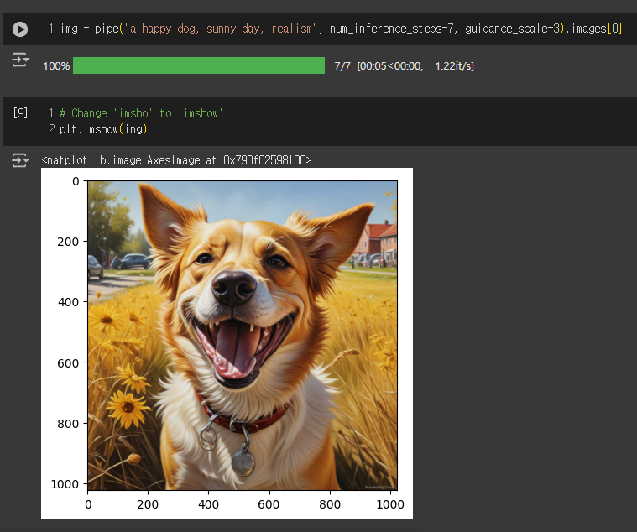Click the x-axis tick label '400'
This screenshot has width=637, height=532.
coord(208,504)
